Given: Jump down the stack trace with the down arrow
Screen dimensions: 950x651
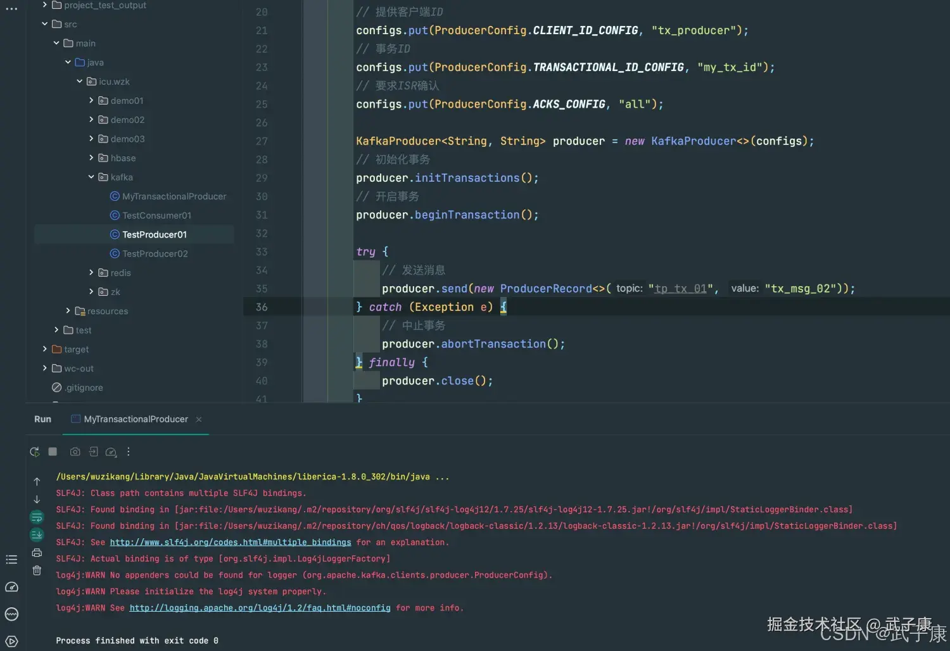Looking at the screenshot, I should [37, 499].
